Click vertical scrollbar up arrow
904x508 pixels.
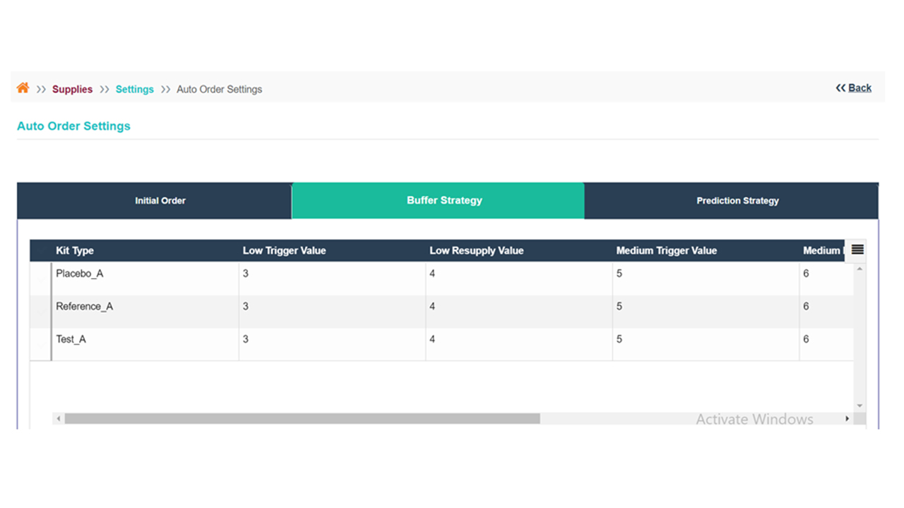(x=860, y=270)
